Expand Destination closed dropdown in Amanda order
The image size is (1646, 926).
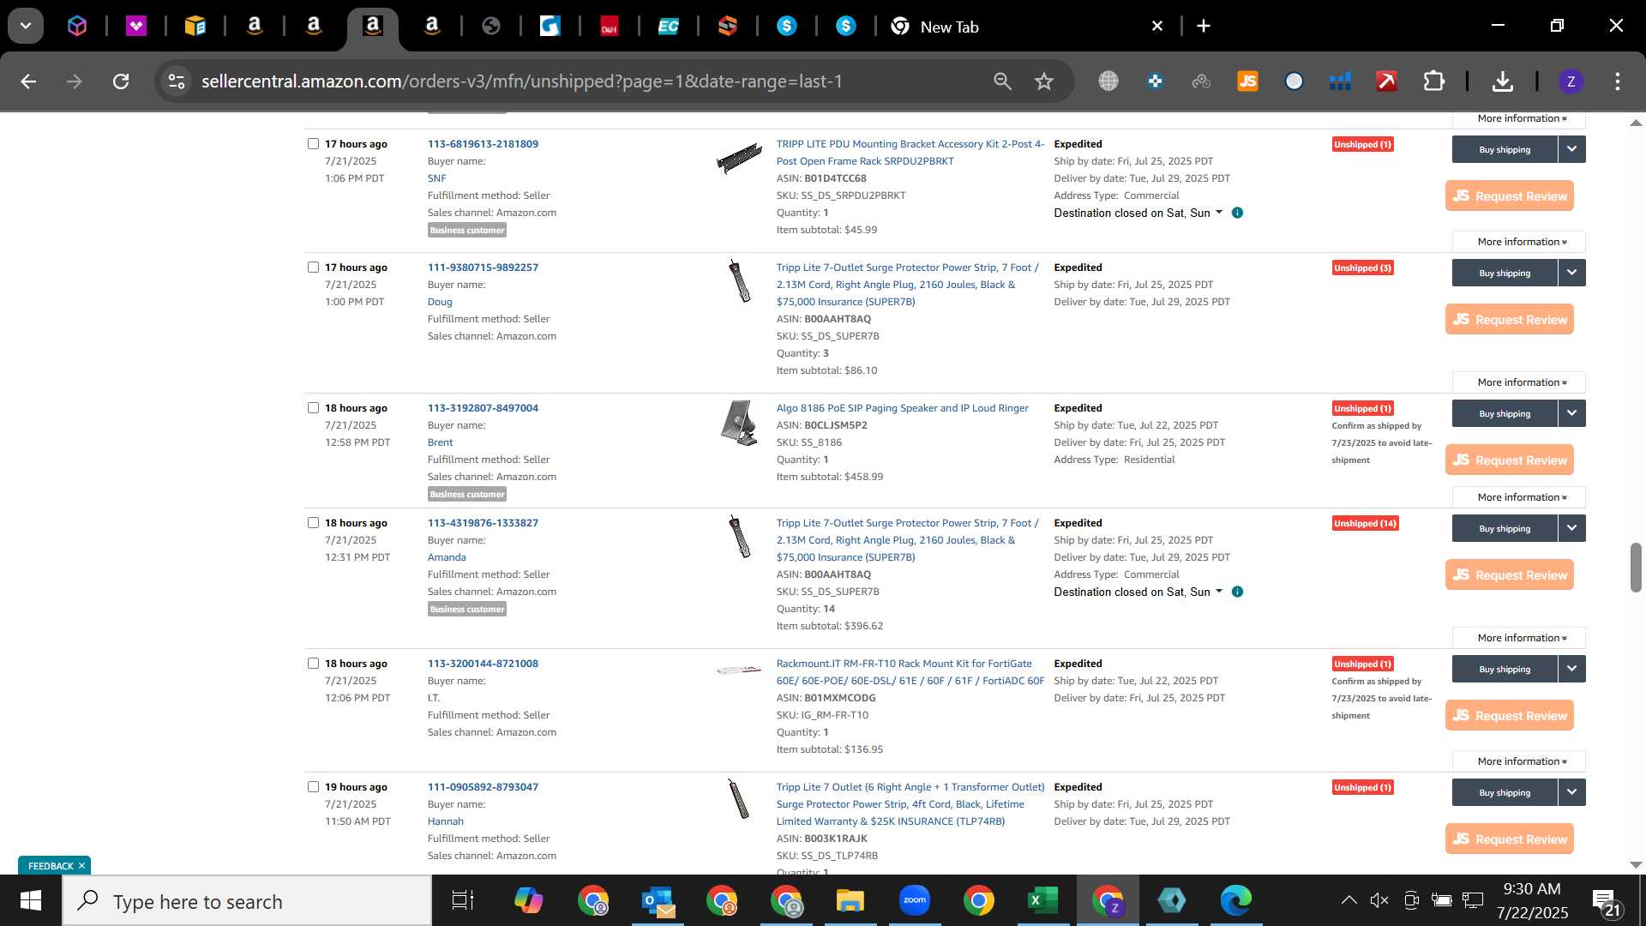point(1138,592)
